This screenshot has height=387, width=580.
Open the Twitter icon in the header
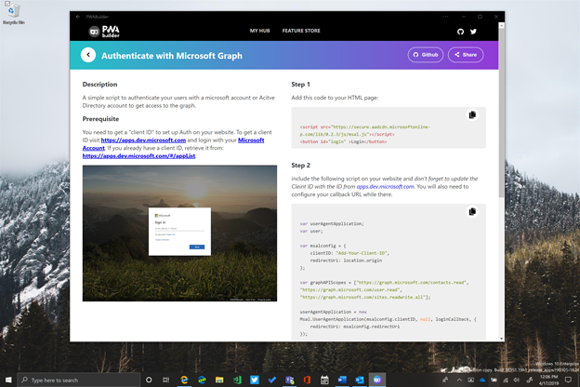tap(473, 32)
